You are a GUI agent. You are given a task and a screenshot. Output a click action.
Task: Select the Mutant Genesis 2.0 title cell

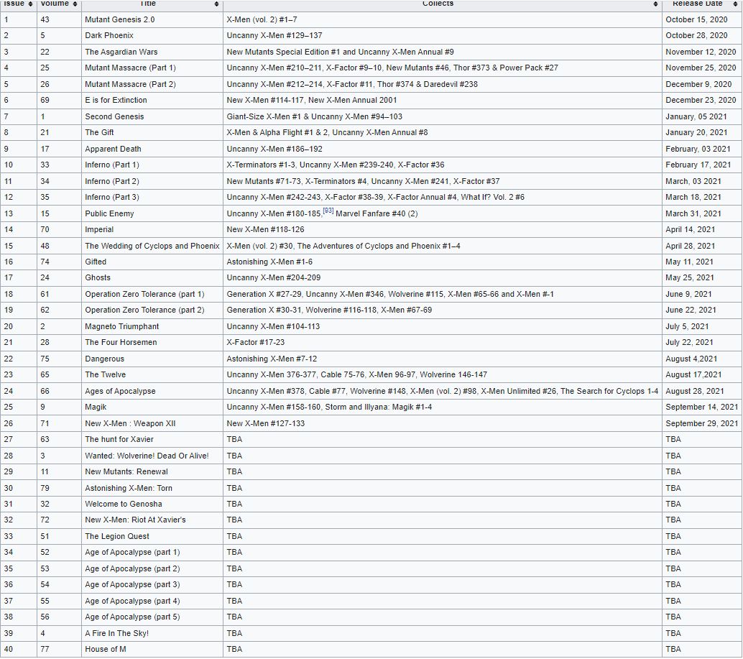click(x=119, y=19)
